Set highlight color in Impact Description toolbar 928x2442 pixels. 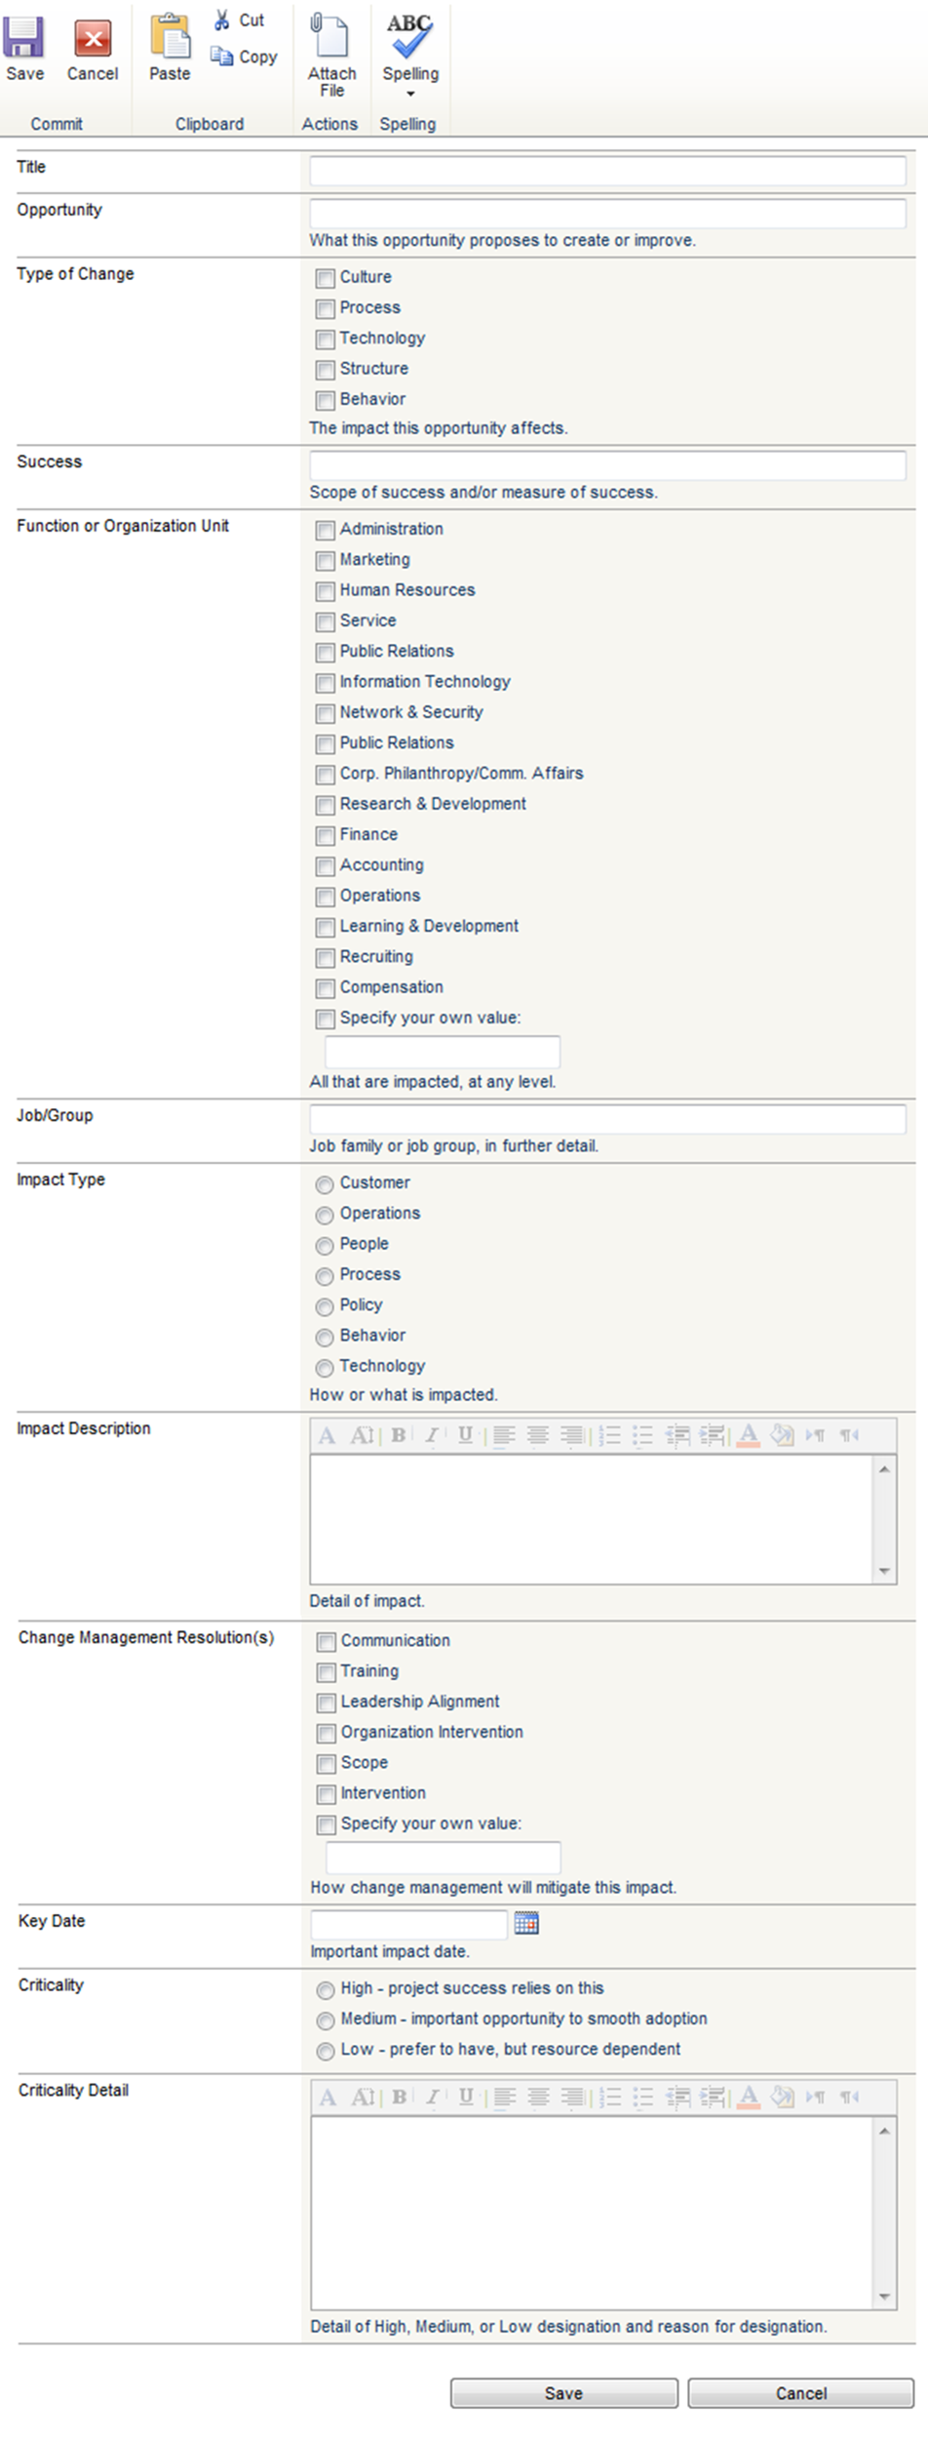click(782, 1435)
